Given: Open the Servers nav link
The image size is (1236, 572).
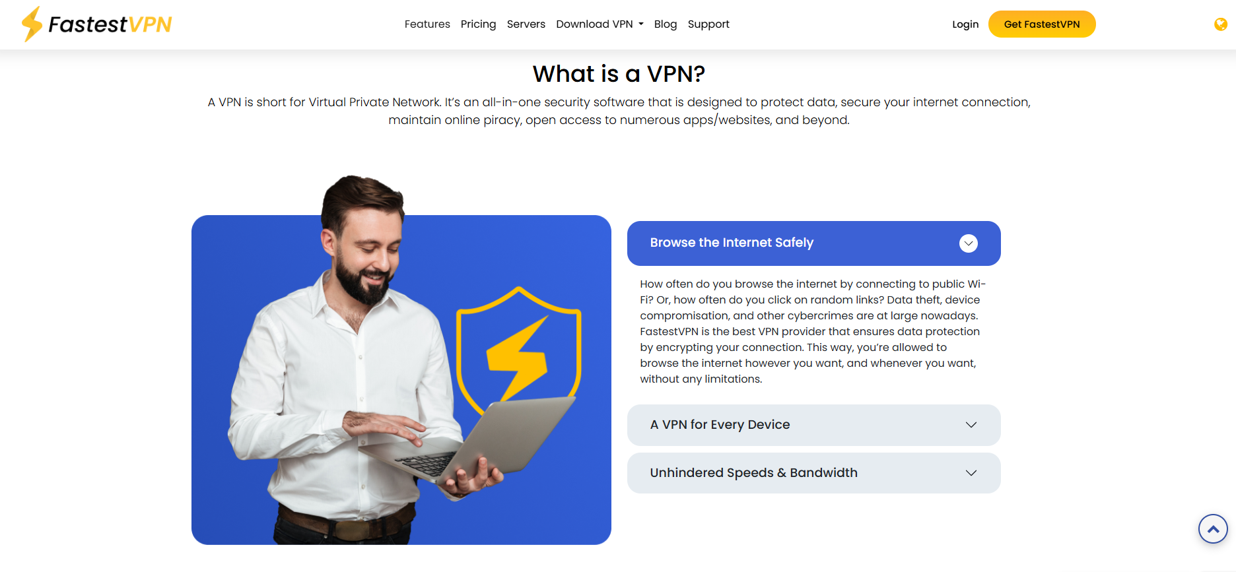Looking at the screenshot, I should coord(526,24).
